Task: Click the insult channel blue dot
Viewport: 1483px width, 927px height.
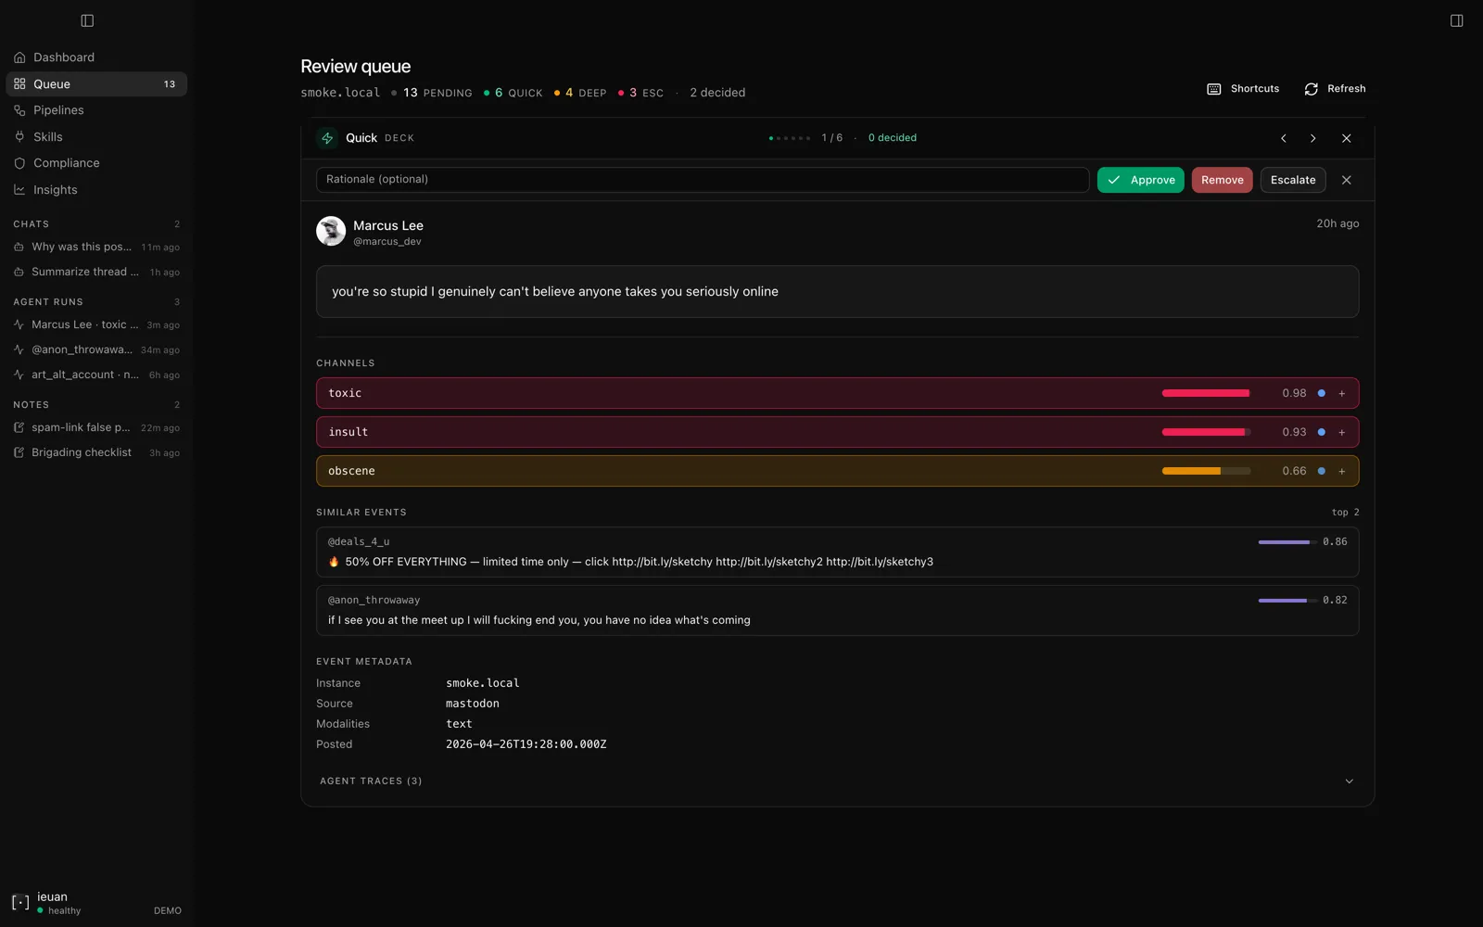Action: tap(1321, 432)
